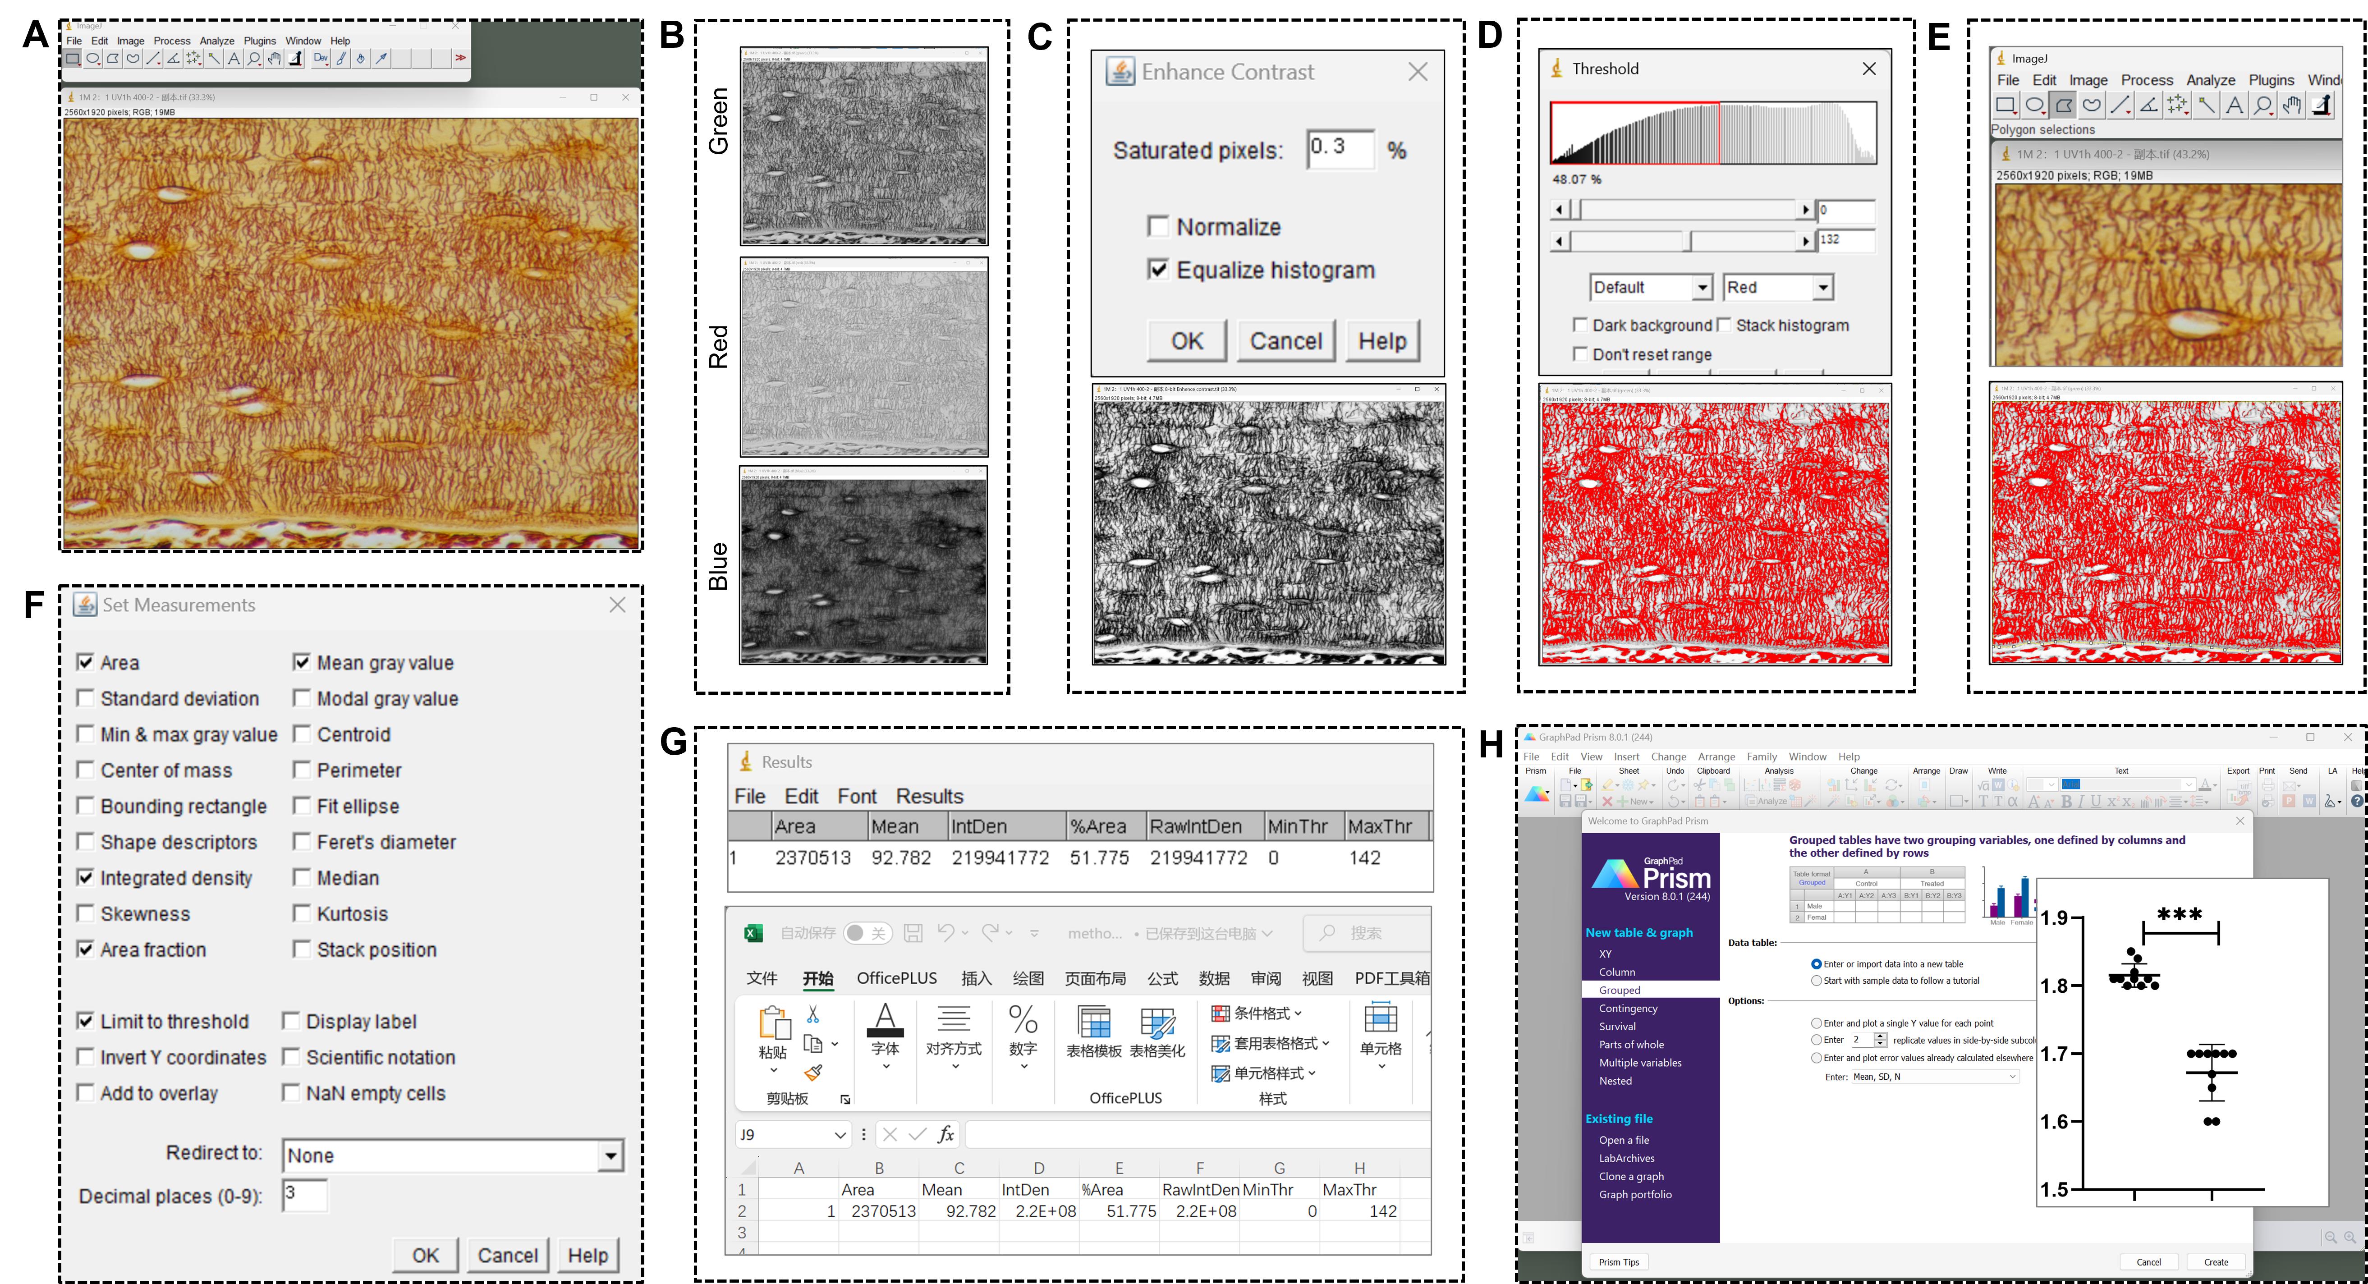The width and height of the screenshot is (2368, 1284).
Task: Click the Prism logo icon in the Prism toolbar
Action: [1537, 794]
